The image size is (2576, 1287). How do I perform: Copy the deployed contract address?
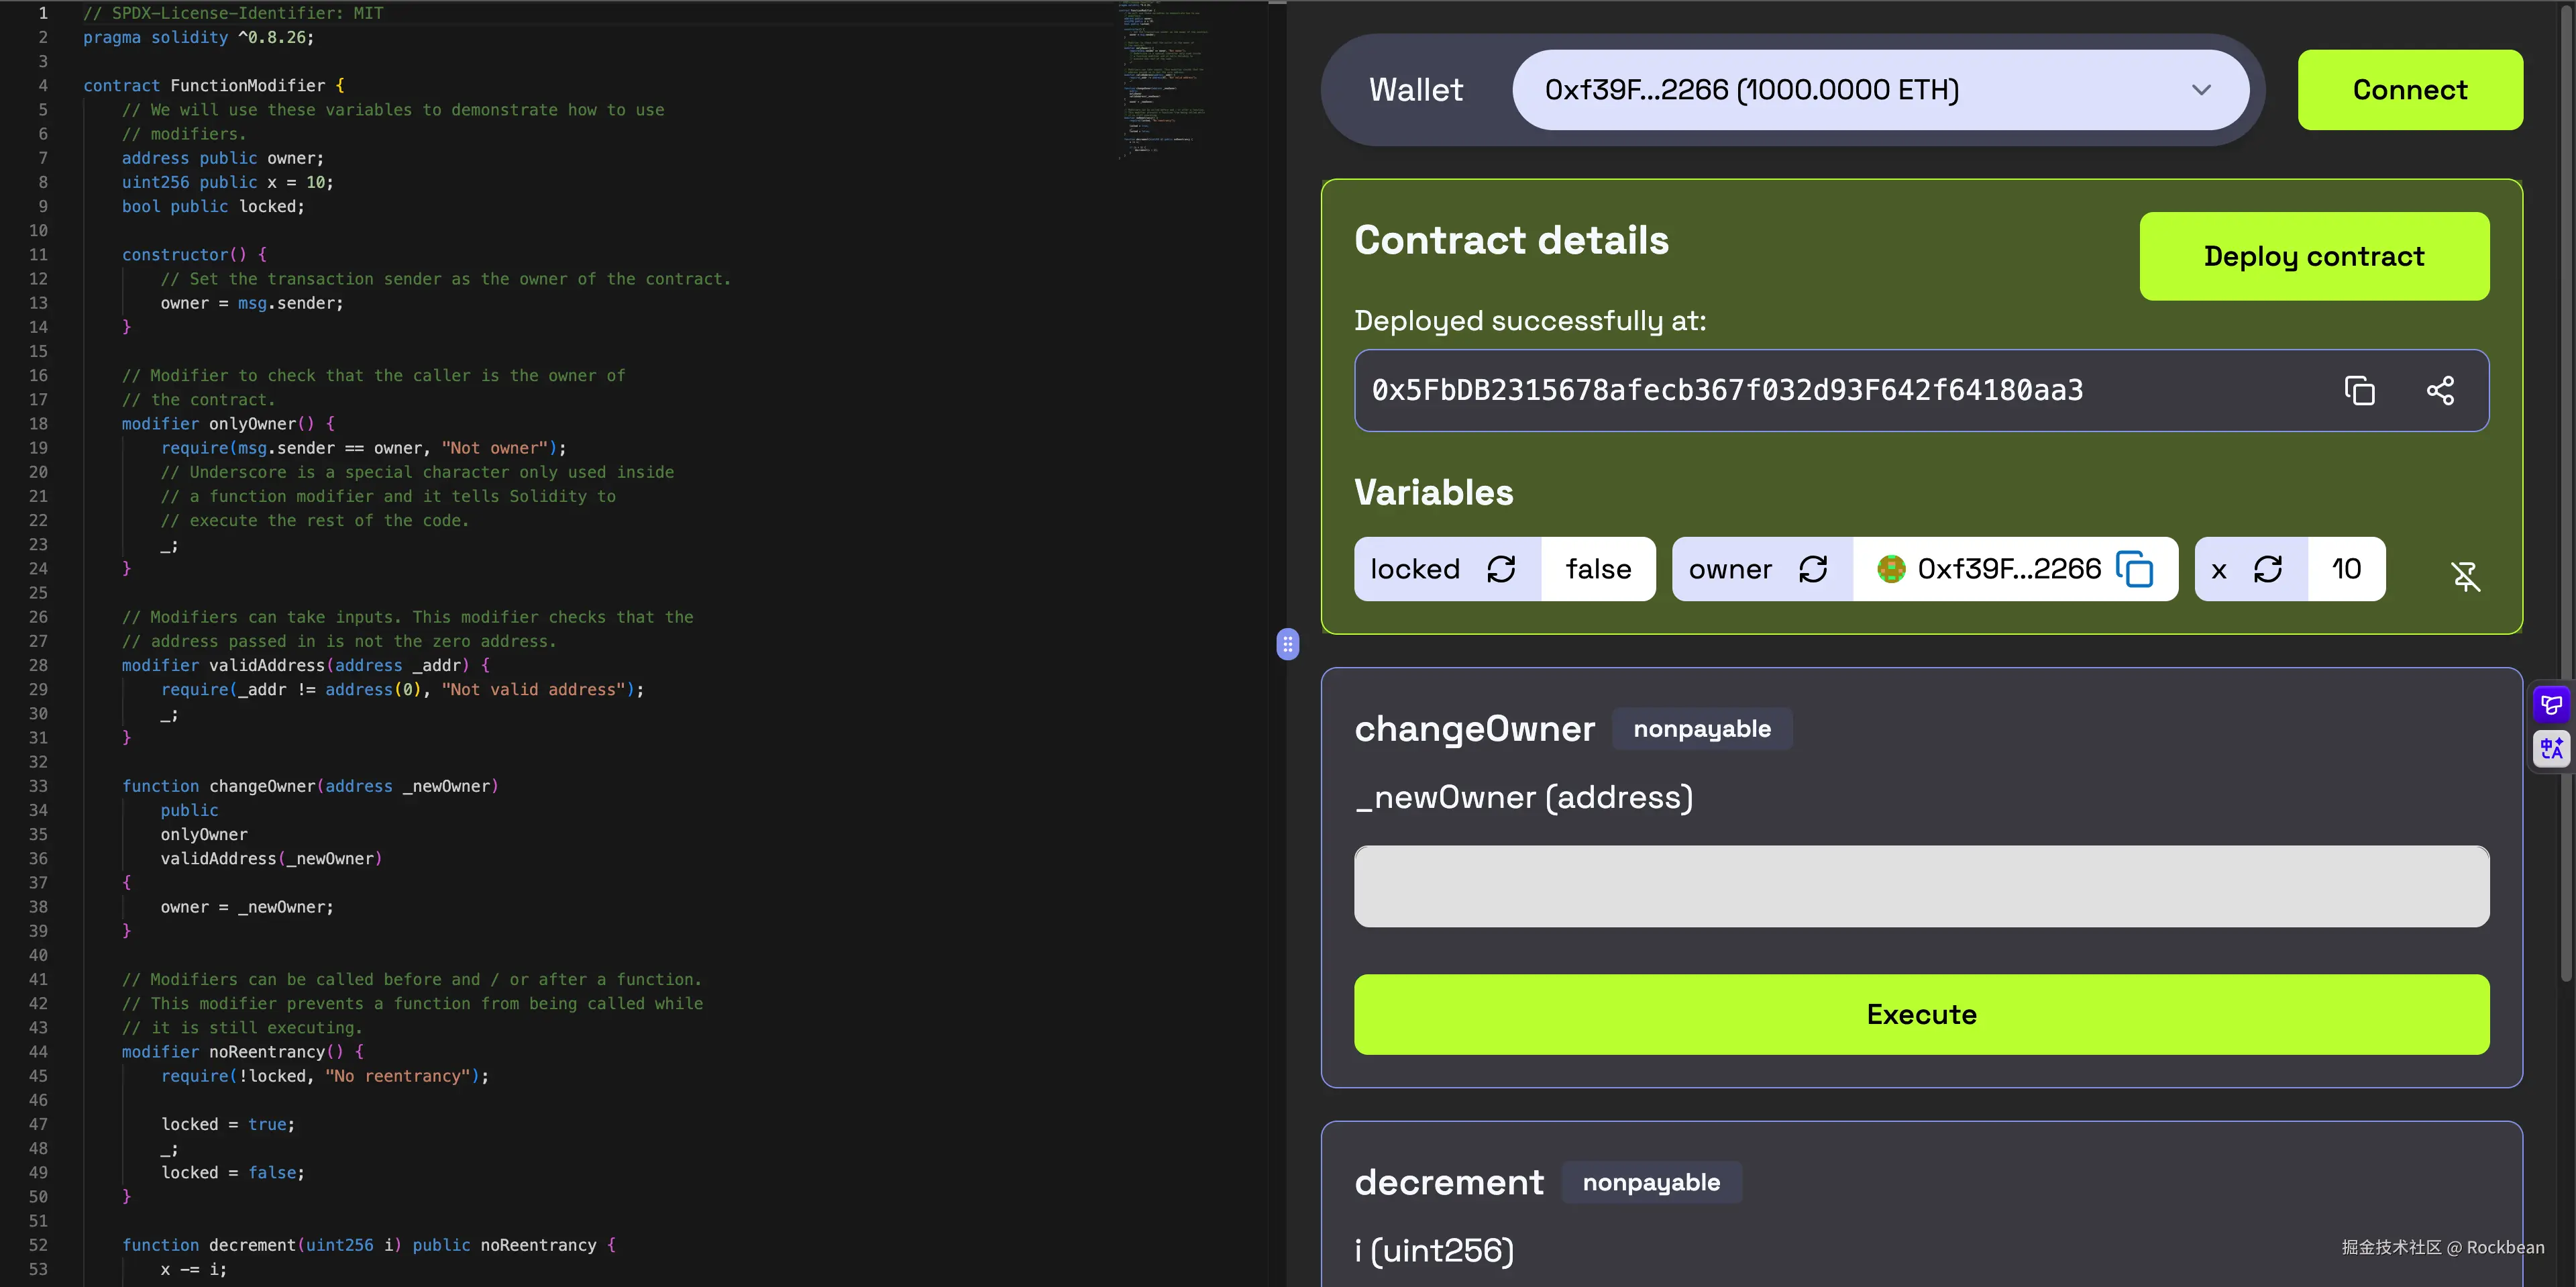tap(2359, 391)
